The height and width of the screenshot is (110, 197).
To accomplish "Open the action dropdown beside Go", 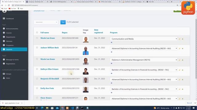I will (x=46, y=22).
